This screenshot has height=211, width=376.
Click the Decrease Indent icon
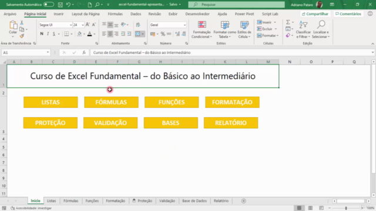tap(123, 34)
